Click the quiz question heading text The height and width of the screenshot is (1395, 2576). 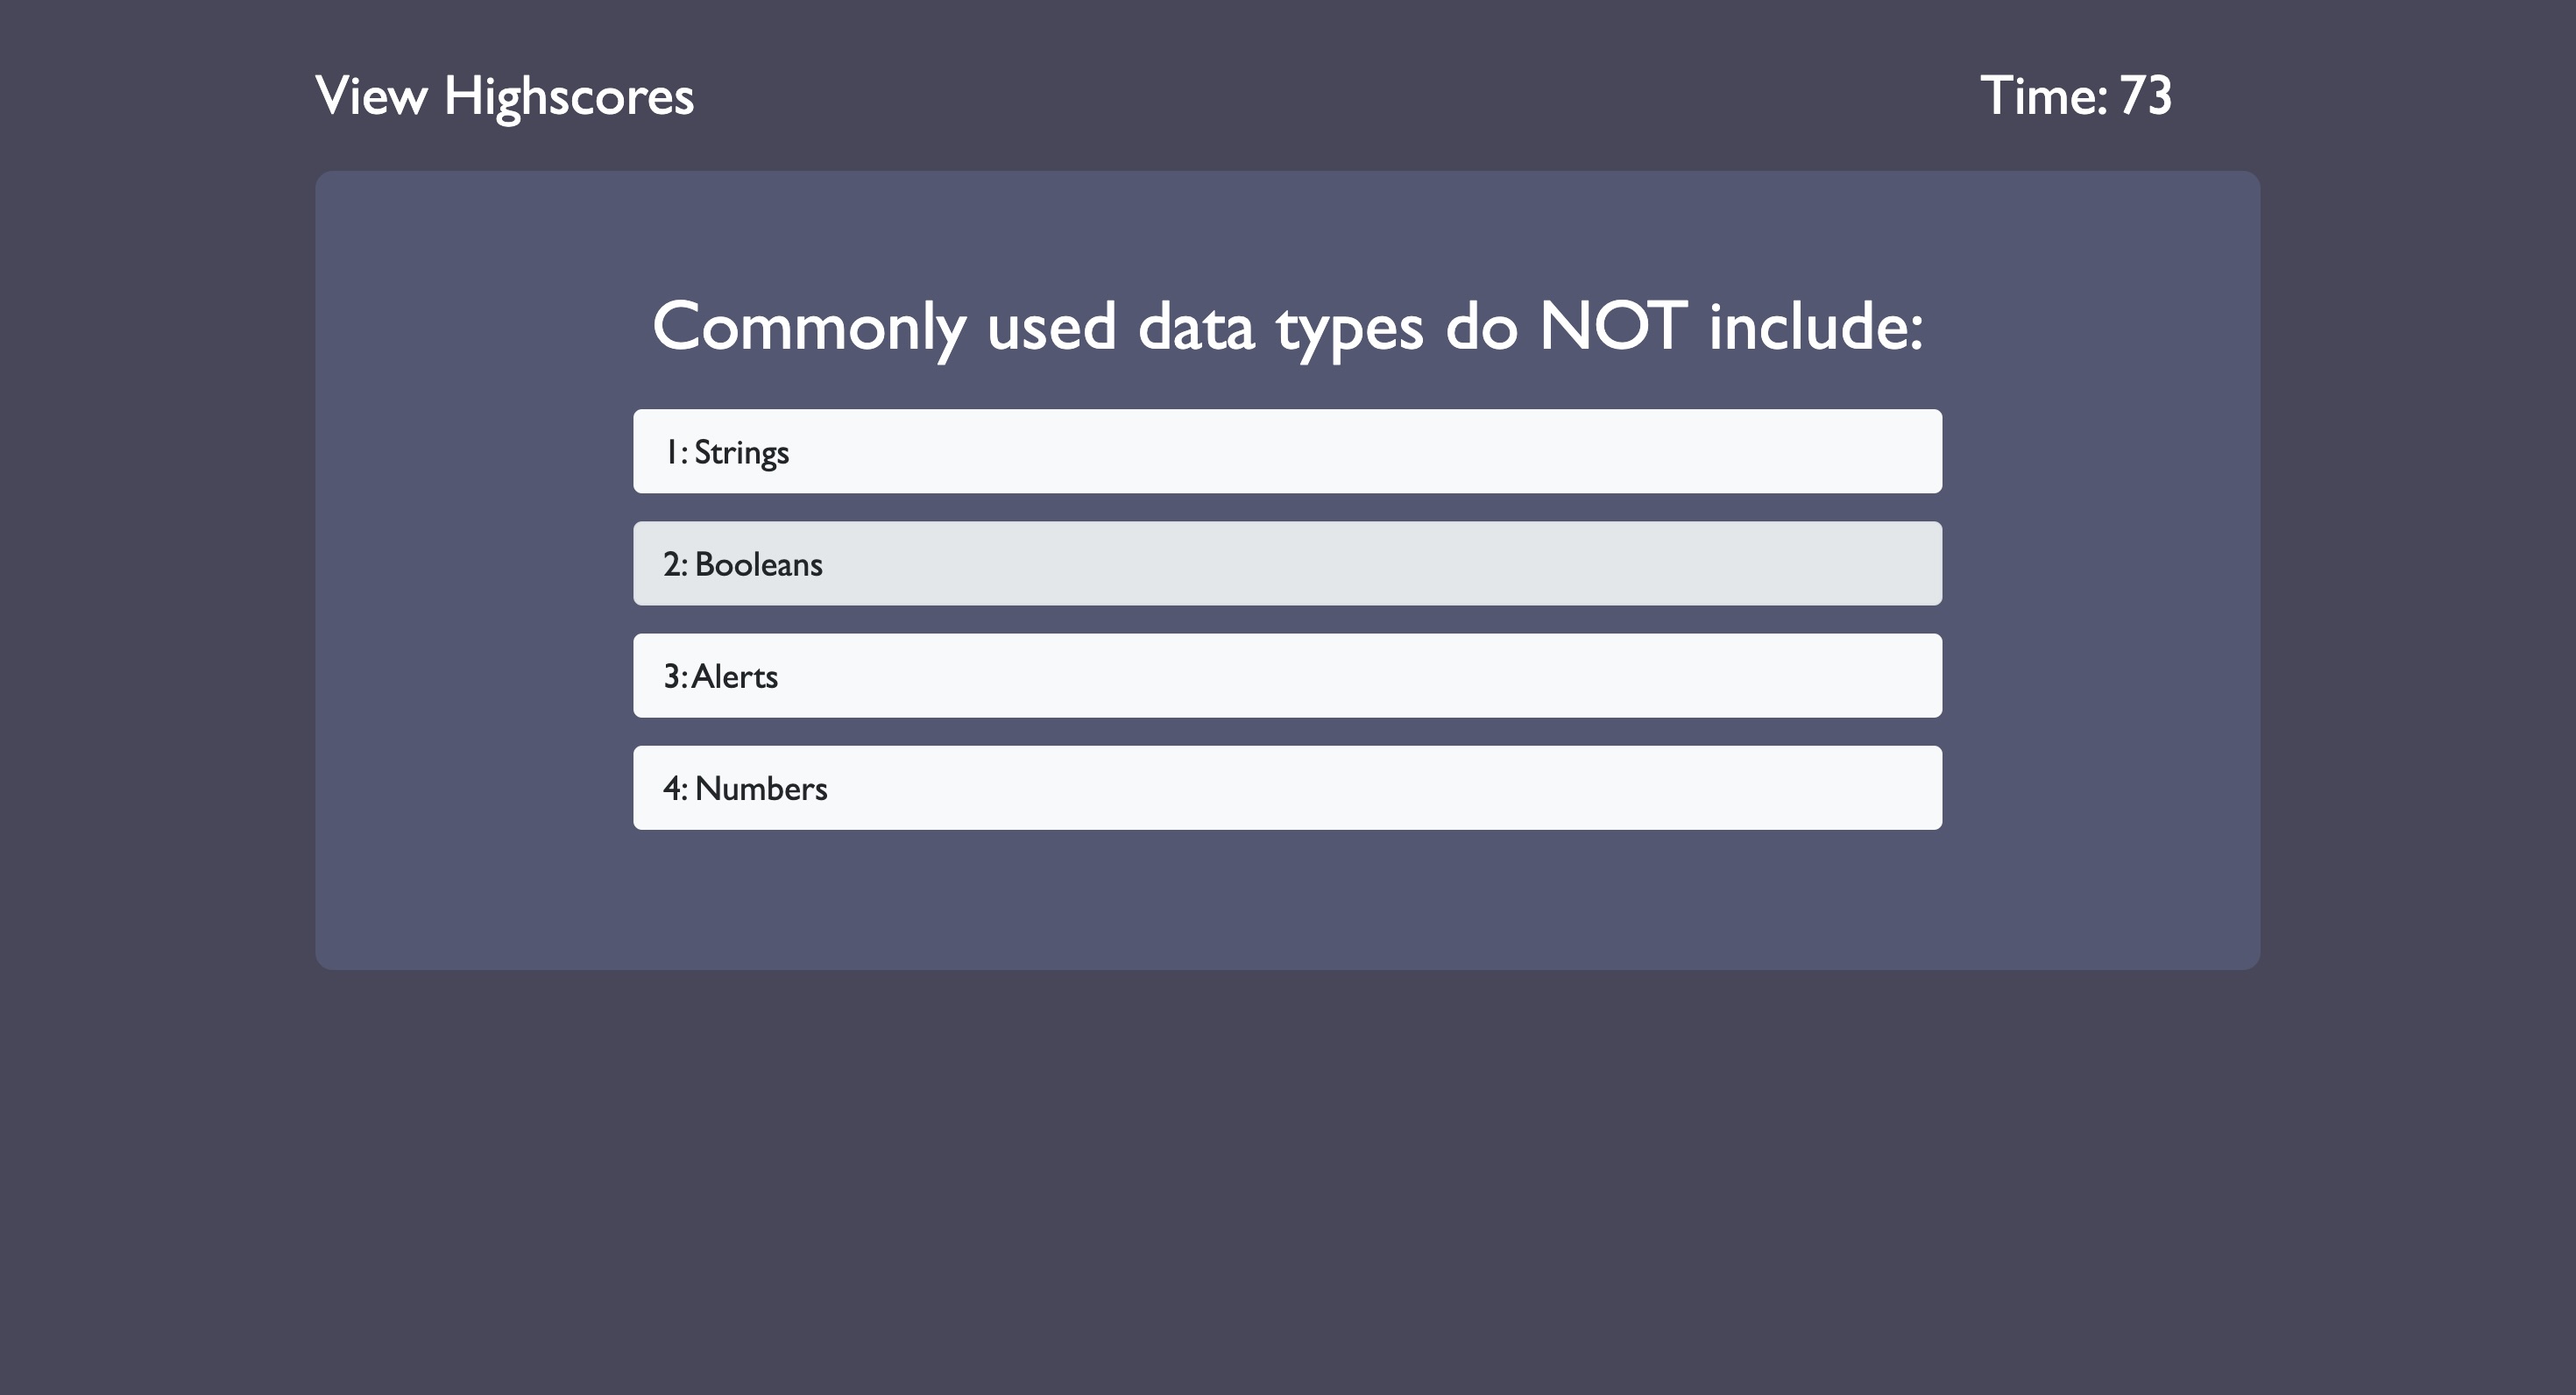(1287, 325)
